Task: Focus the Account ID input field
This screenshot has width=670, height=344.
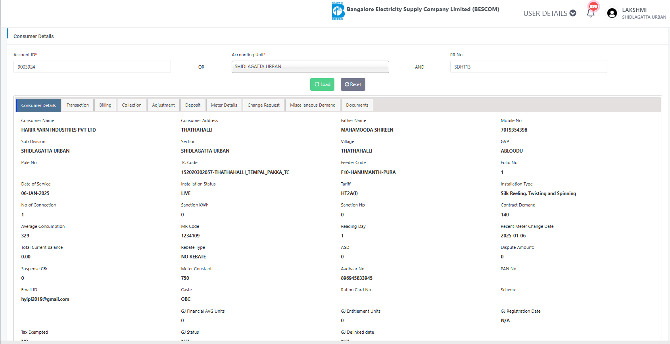Action: pyautogui.click(x=92, y=67)
